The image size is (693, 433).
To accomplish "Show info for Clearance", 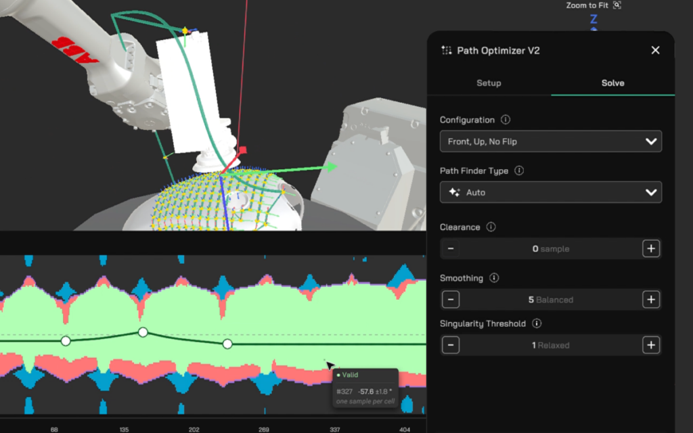I will [491, 227].
